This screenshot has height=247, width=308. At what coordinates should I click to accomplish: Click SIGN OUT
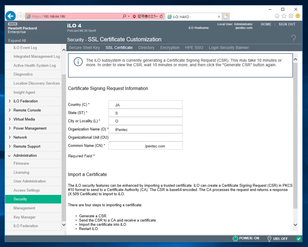(287, 24)
